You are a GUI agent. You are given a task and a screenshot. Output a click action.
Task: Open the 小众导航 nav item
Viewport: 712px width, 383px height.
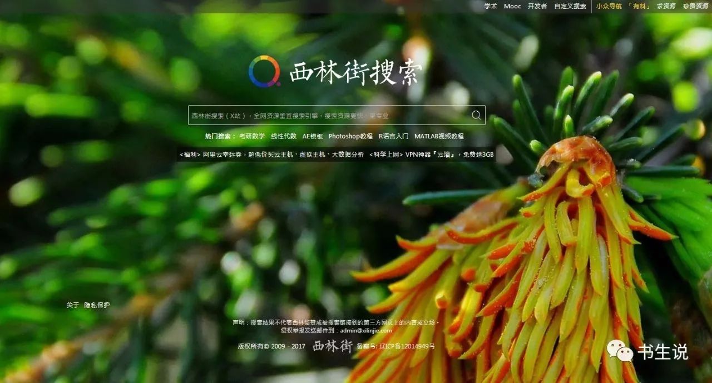coord(609,6)
